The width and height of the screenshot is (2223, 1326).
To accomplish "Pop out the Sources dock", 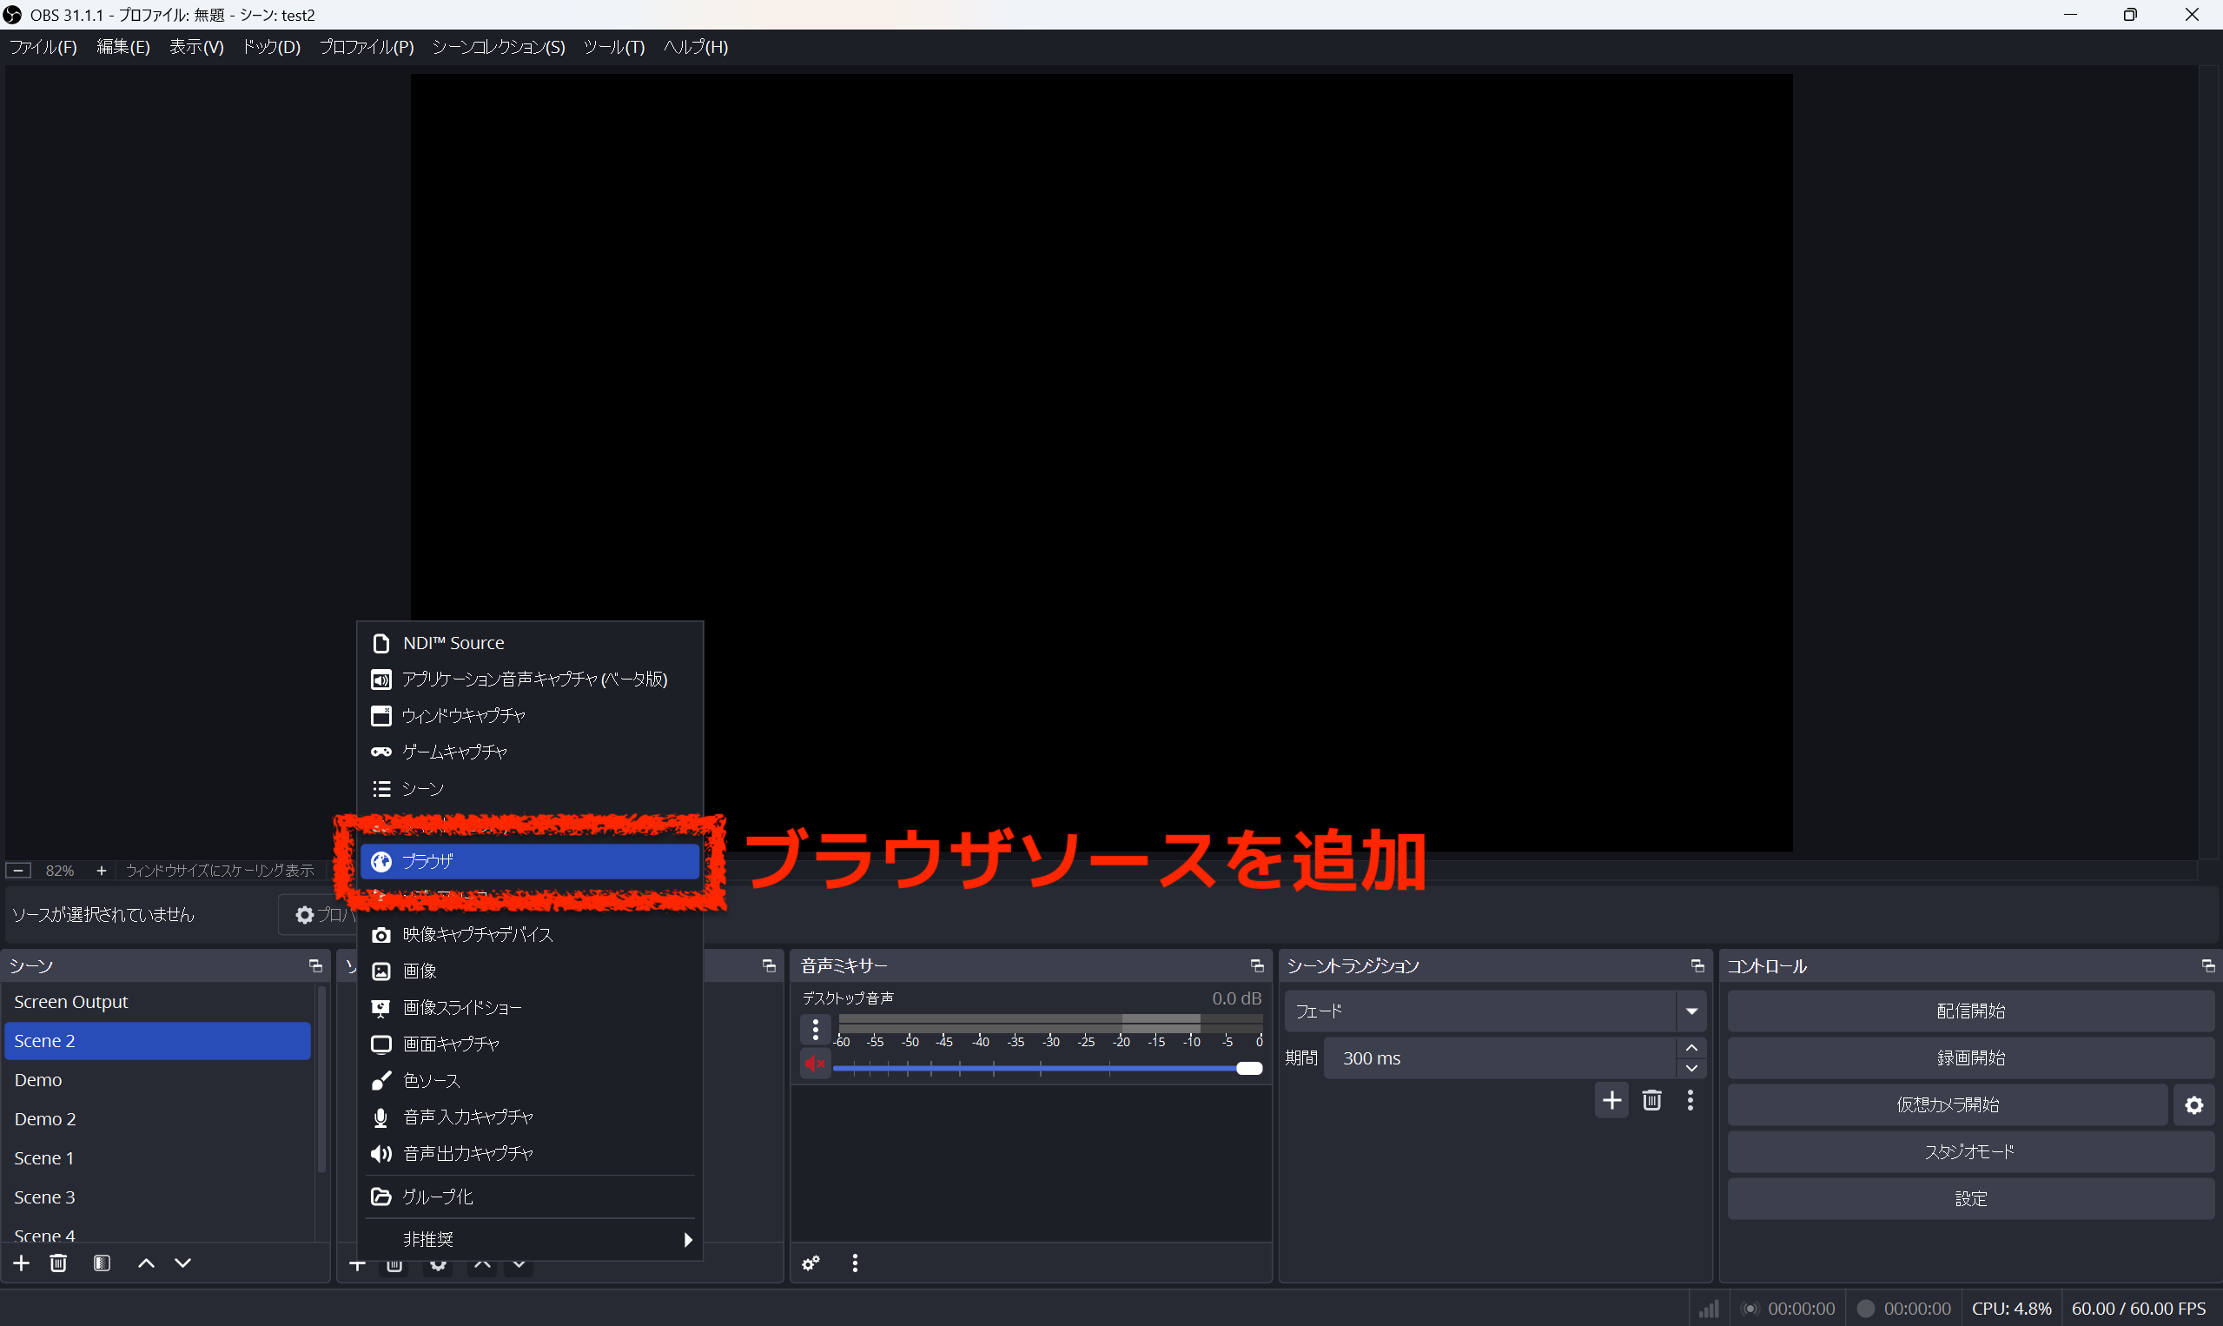I will pos(768,966).
